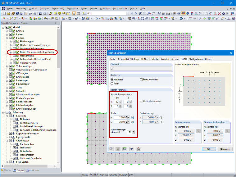236x177 pixels.
Task: Click the new line icon in second toolbar
Action: 11,19
